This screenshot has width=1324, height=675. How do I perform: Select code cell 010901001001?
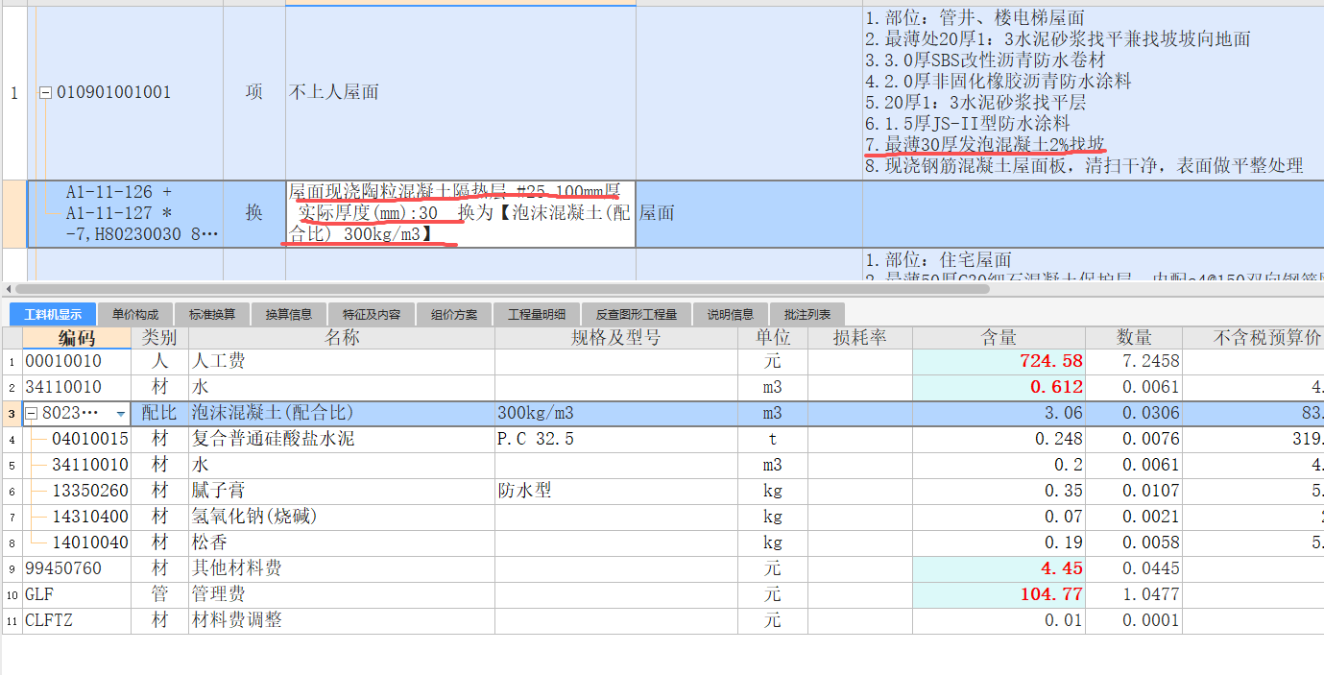coord(129,93)
